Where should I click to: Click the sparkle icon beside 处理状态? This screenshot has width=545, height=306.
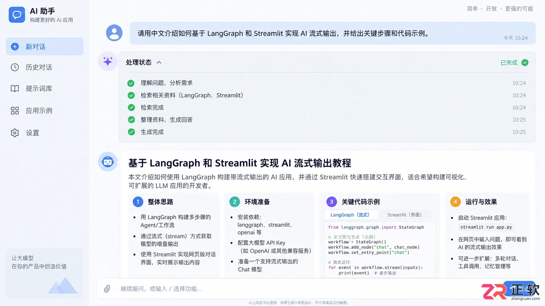108,61
